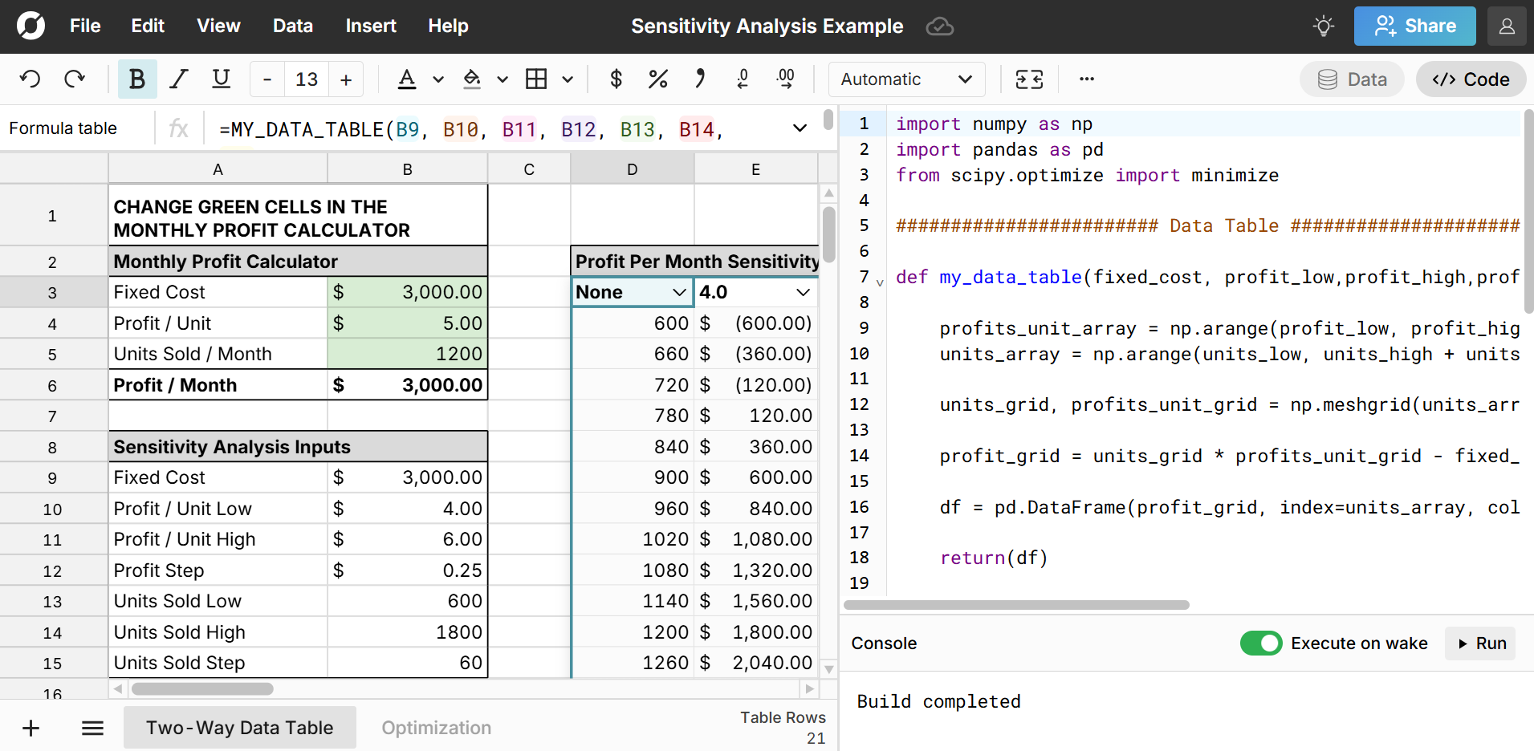Image resolution: width=1534 pixels, height=751 pixels.
Task: Undo the last action
Action: click(30, 79)
